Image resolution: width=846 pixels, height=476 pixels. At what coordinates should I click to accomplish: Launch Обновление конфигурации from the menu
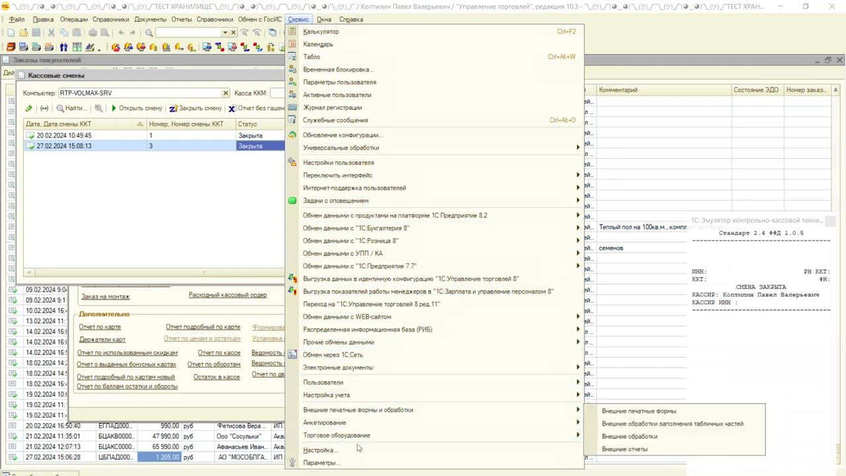tap(342, 135)
